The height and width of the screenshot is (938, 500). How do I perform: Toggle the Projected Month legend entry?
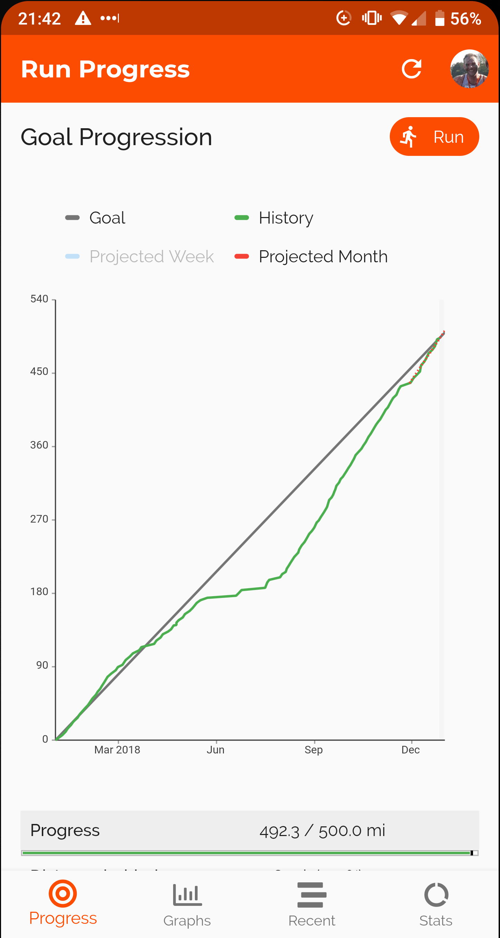(x=311, y=256)
